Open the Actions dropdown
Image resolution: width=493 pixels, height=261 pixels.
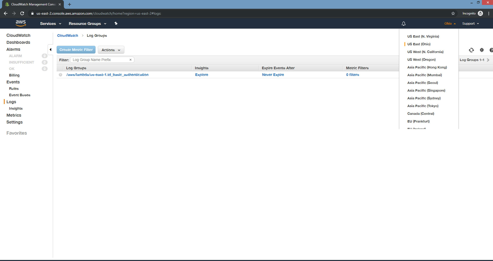111,50
